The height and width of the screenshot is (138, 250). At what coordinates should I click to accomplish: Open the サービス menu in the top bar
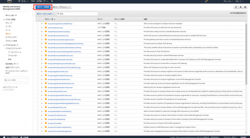coord(23,1)
